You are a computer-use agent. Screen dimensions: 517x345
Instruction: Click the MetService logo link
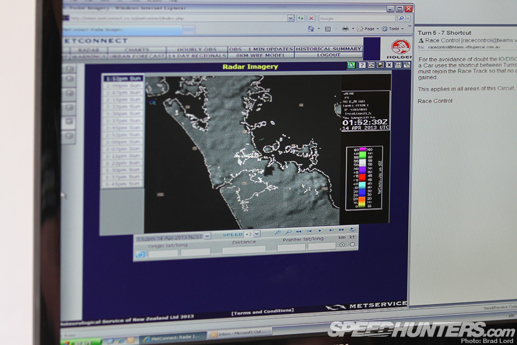pos(366,306)
